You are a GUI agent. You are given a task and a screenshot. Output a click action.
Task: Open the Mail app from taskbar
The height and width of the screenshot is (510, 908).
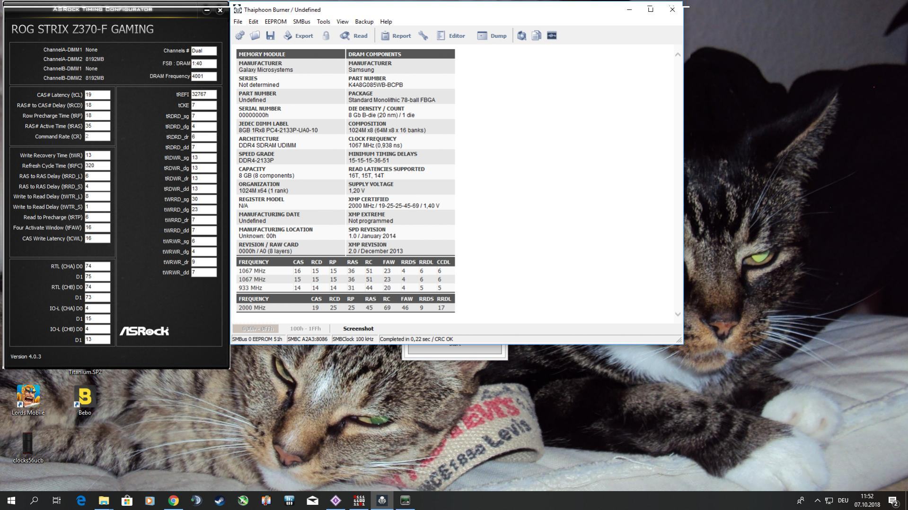[x=312, y=501]
